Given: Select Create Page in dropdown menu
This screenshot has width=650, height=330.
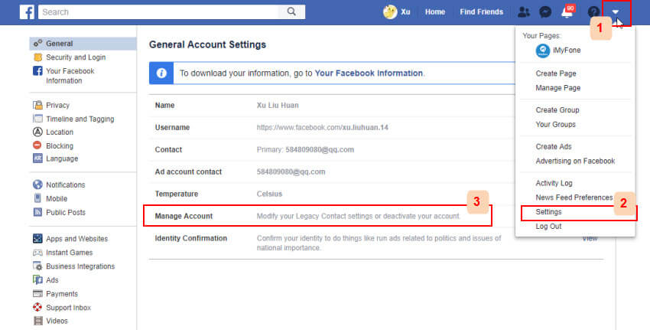Looking at the screenshot, I should pyautogui.click(x=556, y=74).
